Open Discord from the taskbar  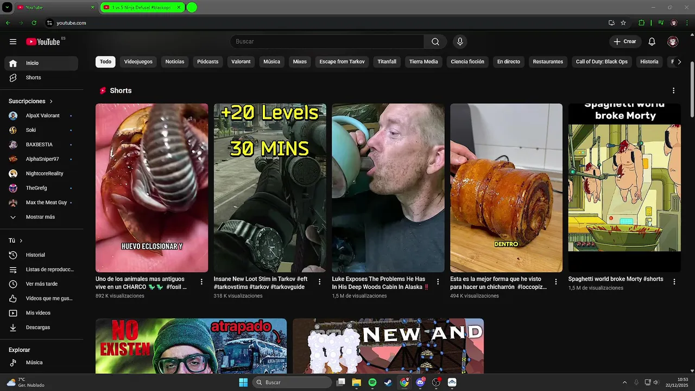tap(420, 382)
